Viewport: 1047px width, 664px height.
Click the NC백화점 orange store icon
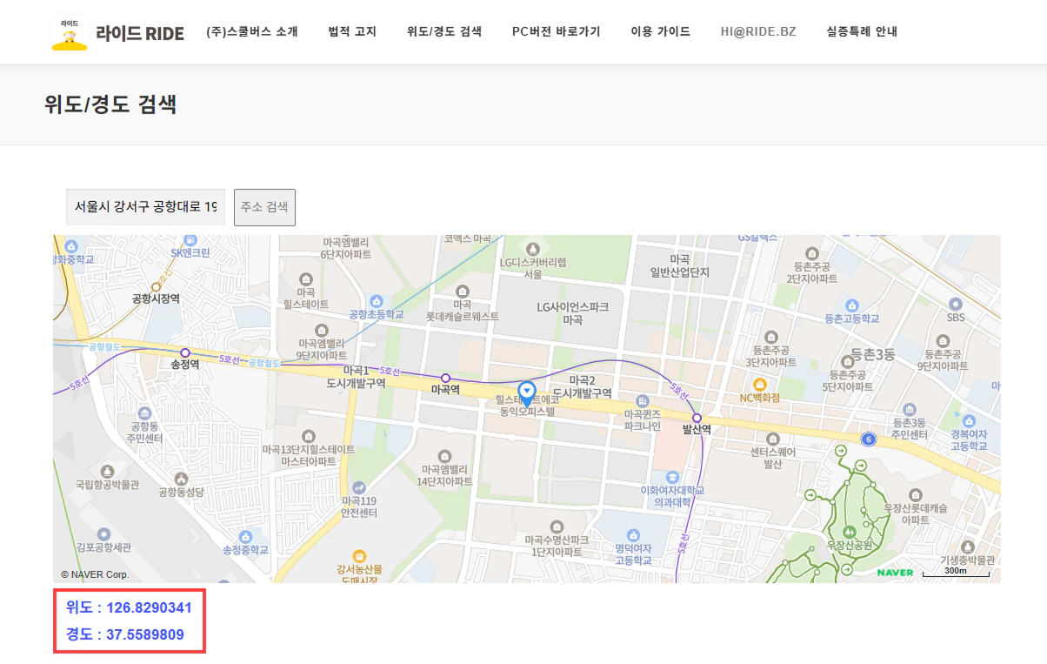pos(759,384)
